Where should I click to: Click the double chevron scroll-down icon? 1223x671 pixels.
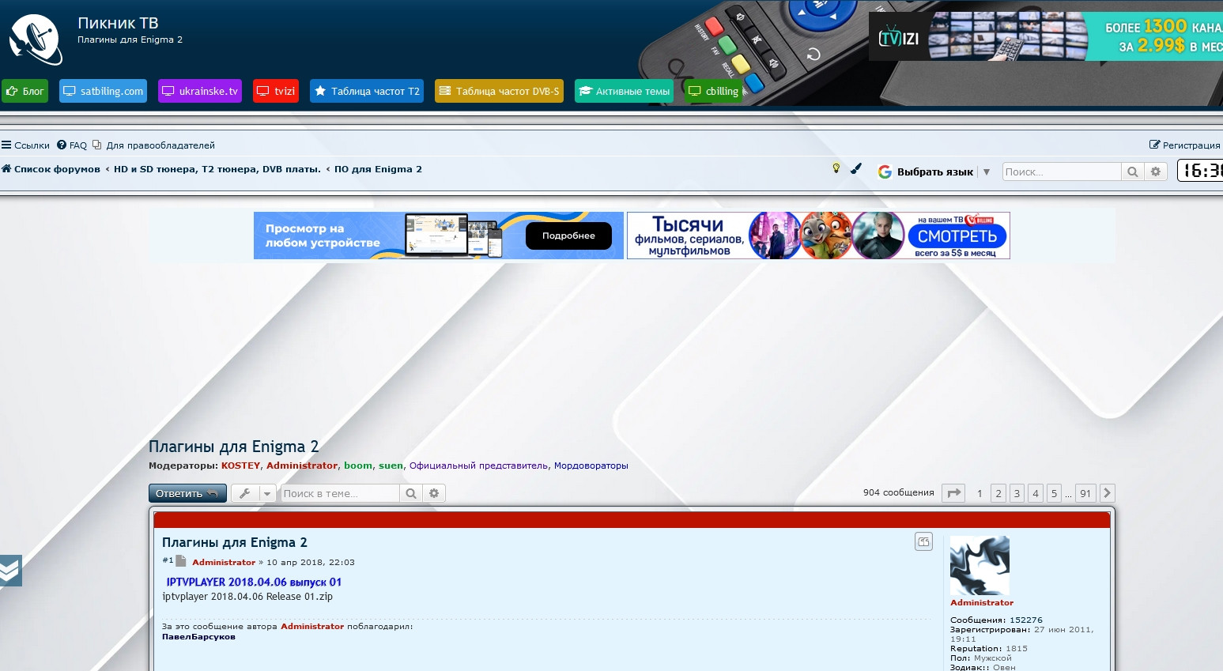10,570
